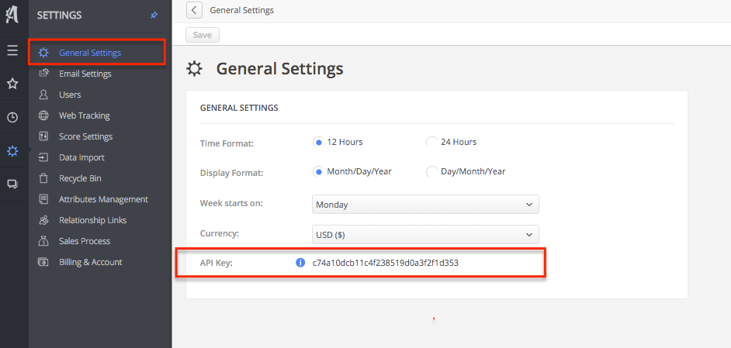The width and height of the screenshot is (731, 348).
Task: Click the SETTINGS sidebar header
Action: [59, 16]
